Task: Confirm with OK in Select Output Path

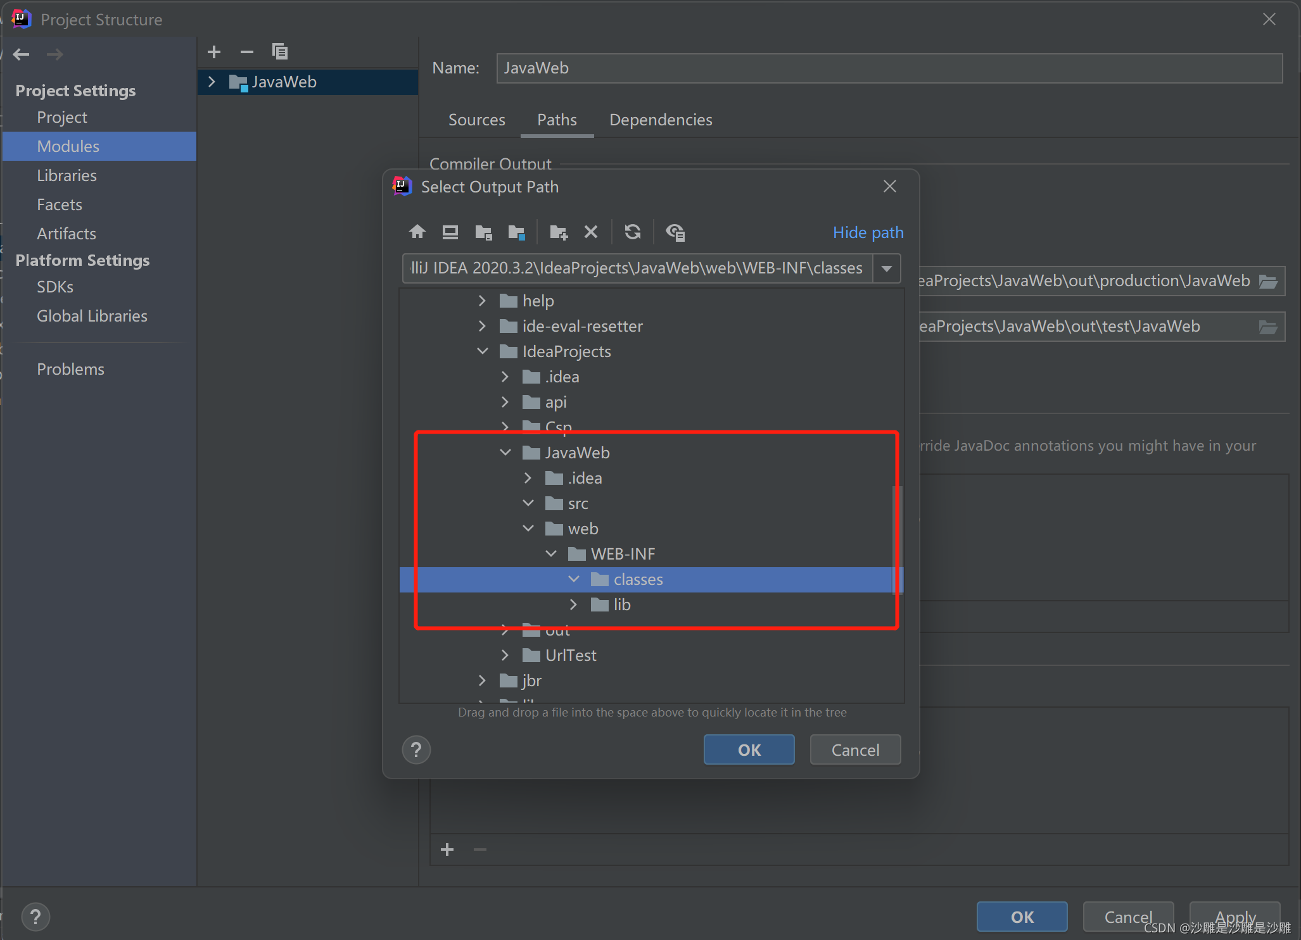Action: [x=749, y=750]
